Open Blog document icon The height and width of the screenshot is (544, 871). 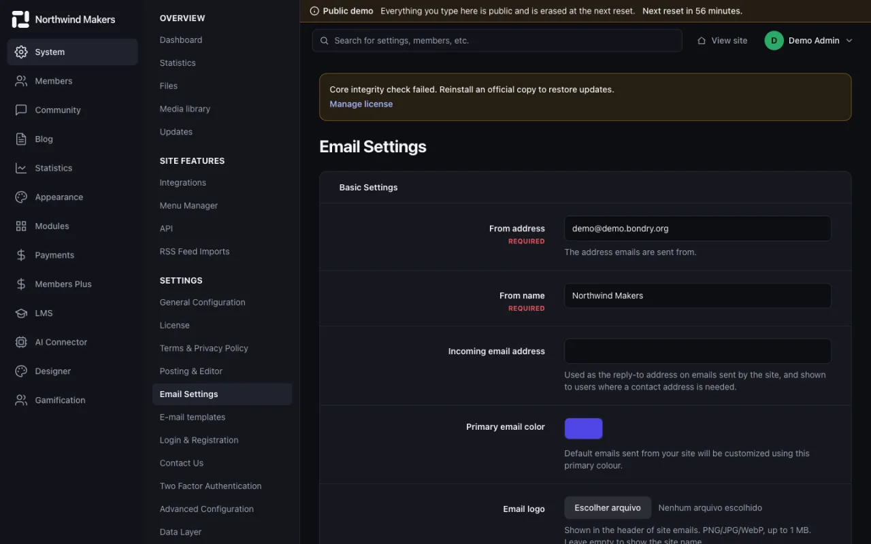[21, 139]
